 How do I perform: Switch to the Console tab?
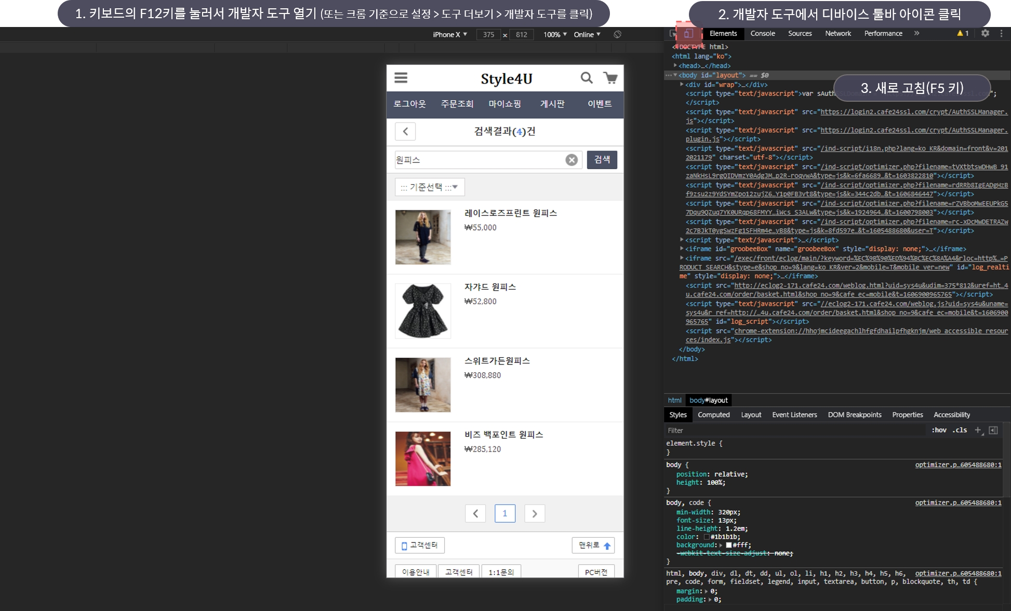(x=762, y=33)
